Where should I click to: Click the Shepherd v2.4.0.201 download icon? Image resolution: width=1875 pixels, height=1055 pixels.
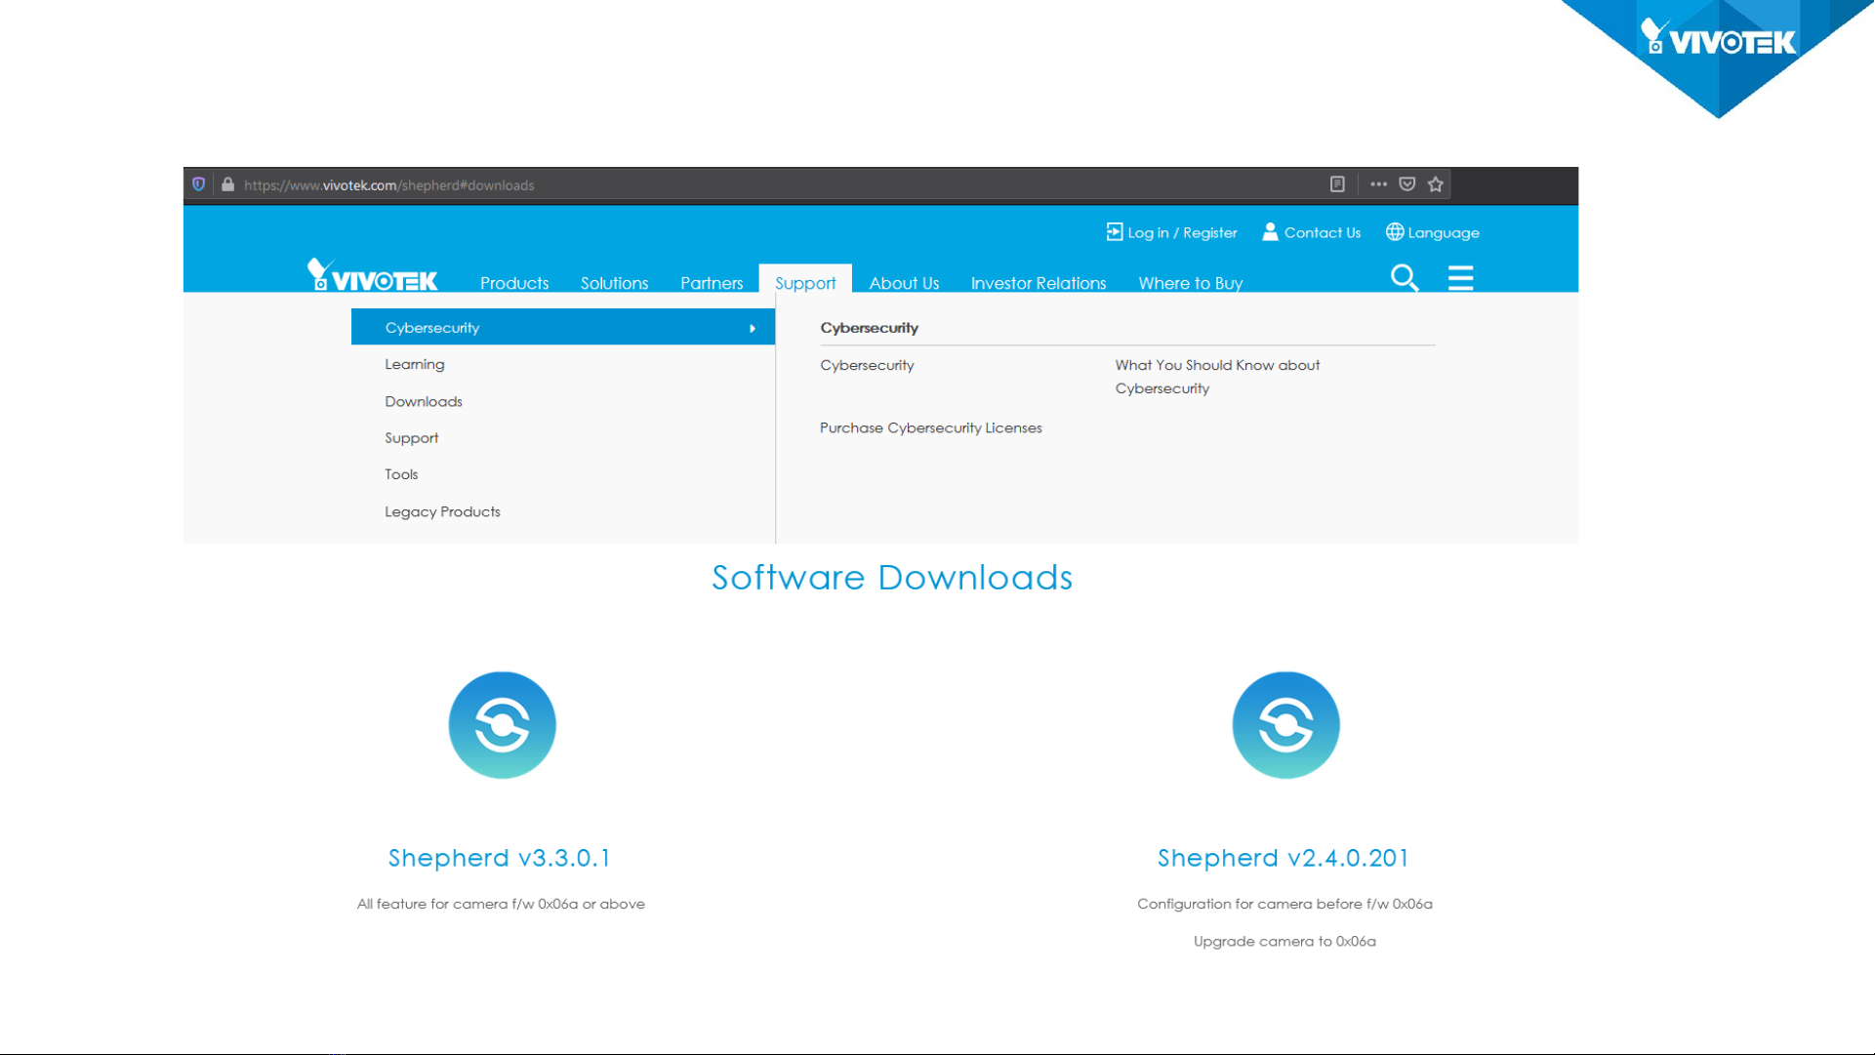tap(1285, 725)
